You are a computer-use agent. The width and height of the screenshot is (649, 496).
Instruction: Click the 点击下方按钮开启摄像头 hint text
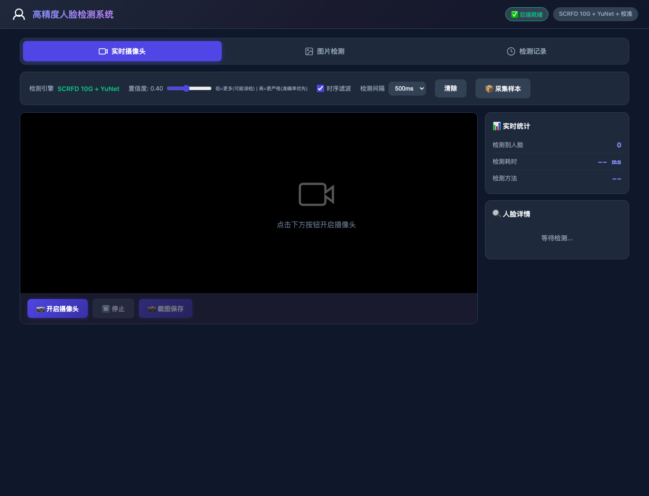tap(316, 225)
